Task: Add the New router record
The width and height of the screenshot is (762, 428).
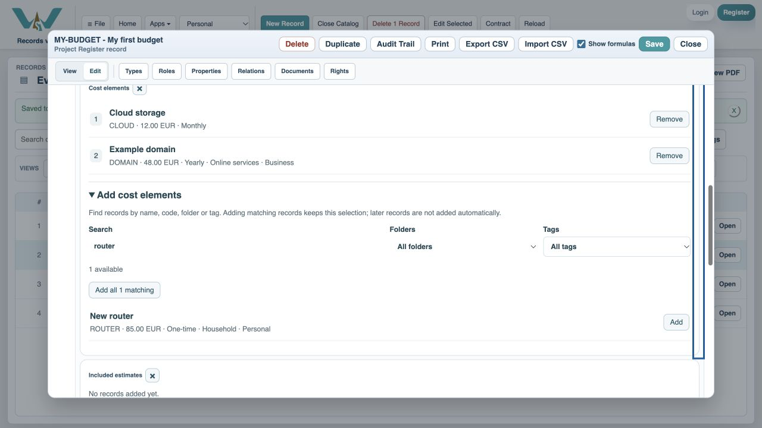Action: (x=676, y=322)
